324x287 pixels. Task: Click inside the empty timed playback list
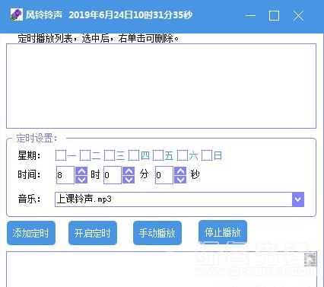click(161, 86)
